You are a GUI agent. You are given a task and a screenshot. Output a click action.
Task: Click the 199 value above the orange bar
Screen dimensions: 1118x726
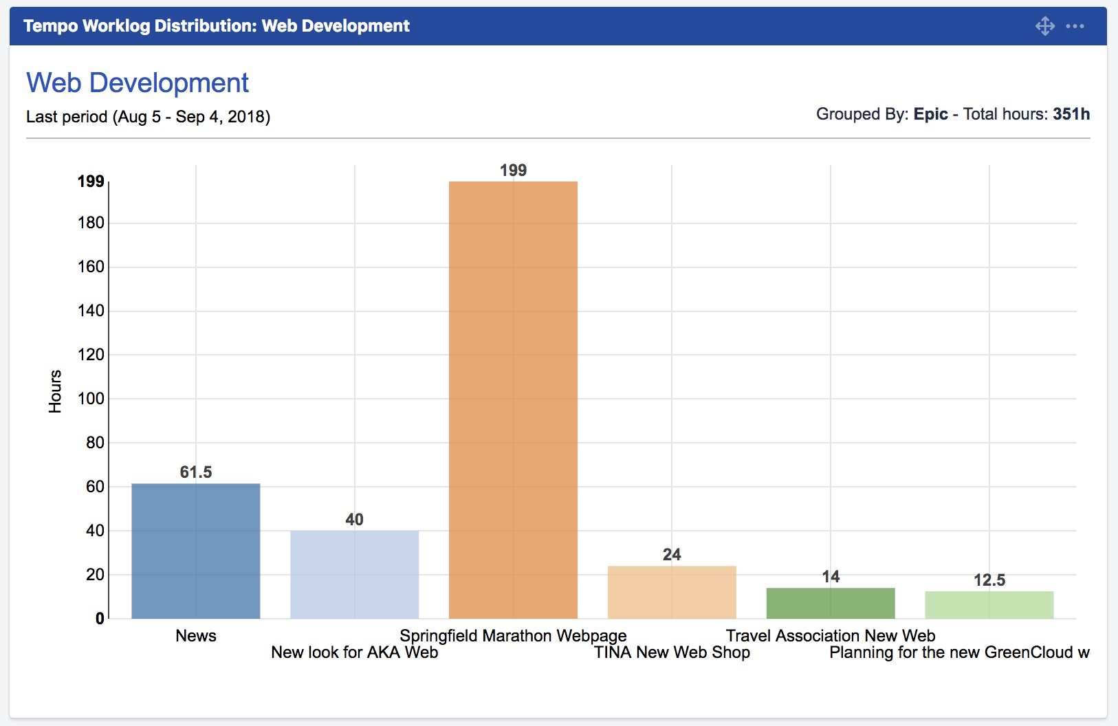click(x=513, y=170)
